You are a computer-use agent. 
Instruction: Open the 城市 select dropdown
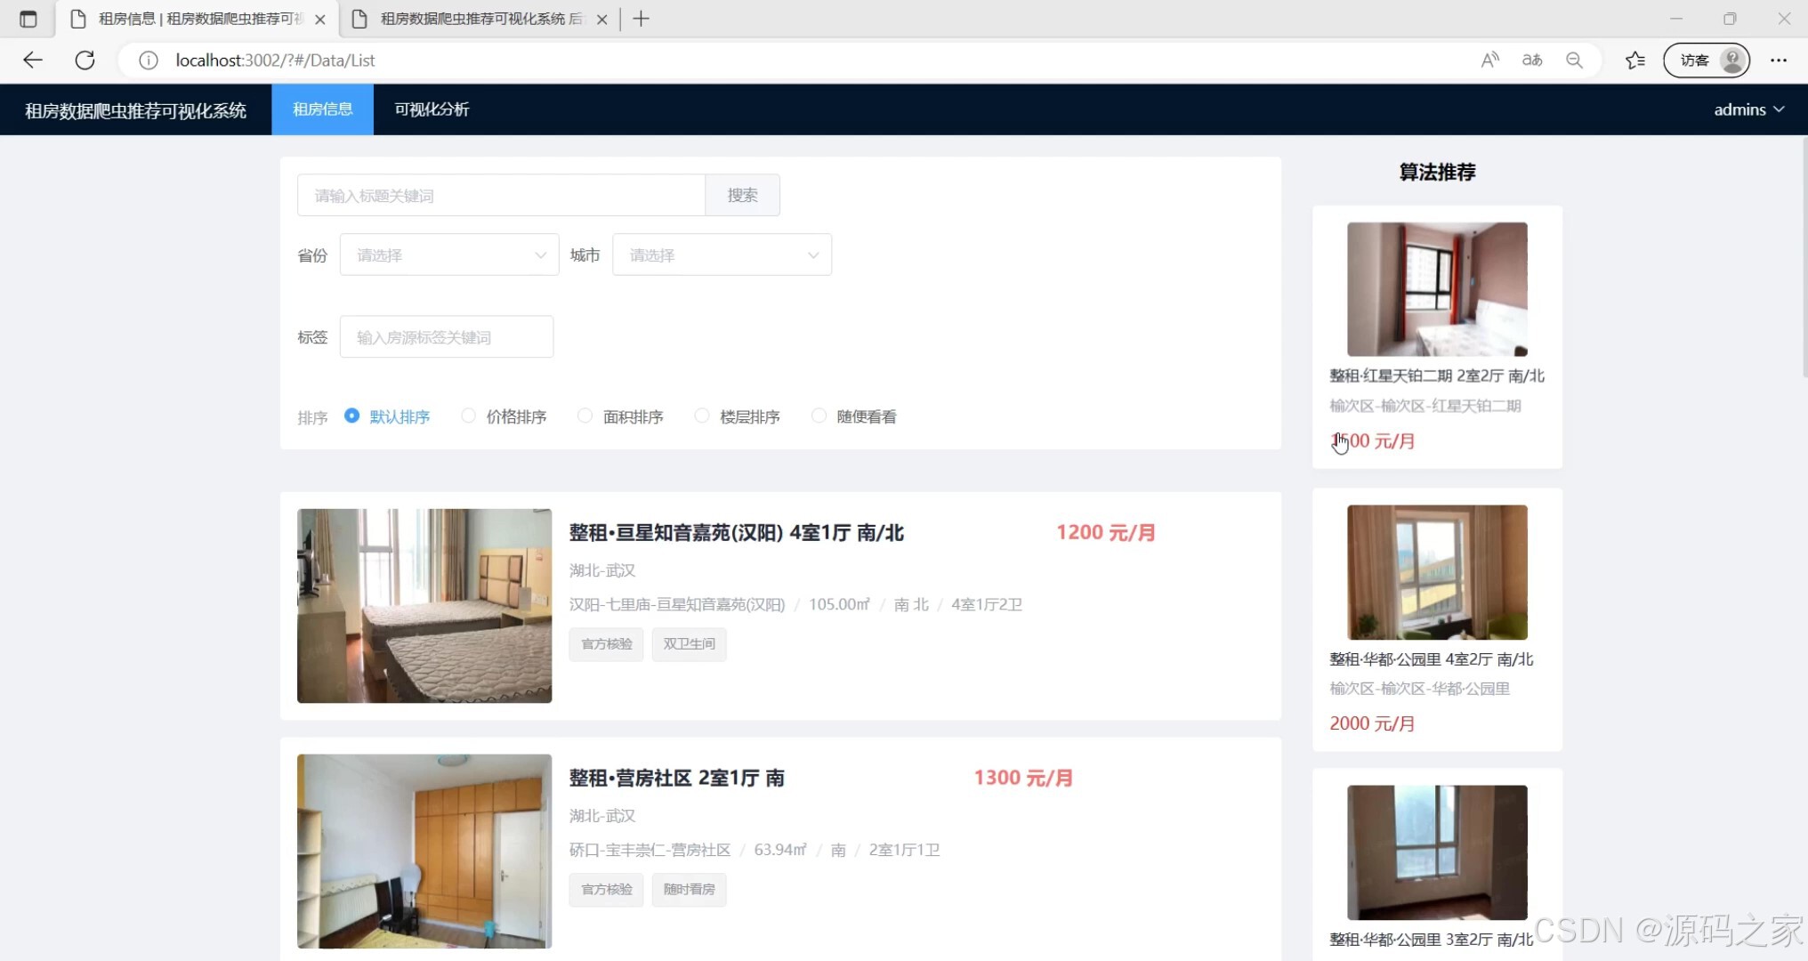click(x=722, y=255)
